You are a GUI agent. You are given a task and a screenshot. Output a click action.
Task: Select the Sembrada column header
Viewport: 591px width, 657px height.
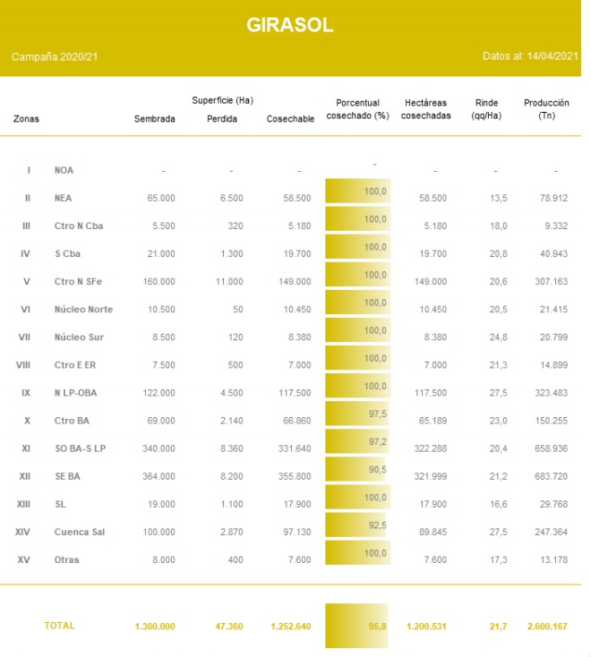tap(154, 119)
